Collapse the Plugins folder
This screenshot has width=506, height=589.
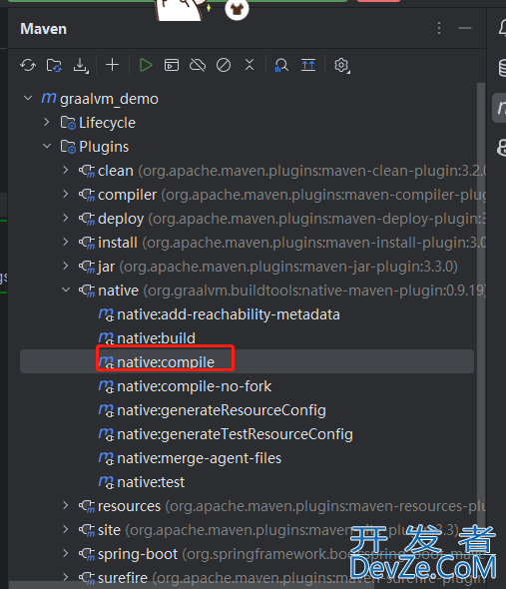(47, 146)
